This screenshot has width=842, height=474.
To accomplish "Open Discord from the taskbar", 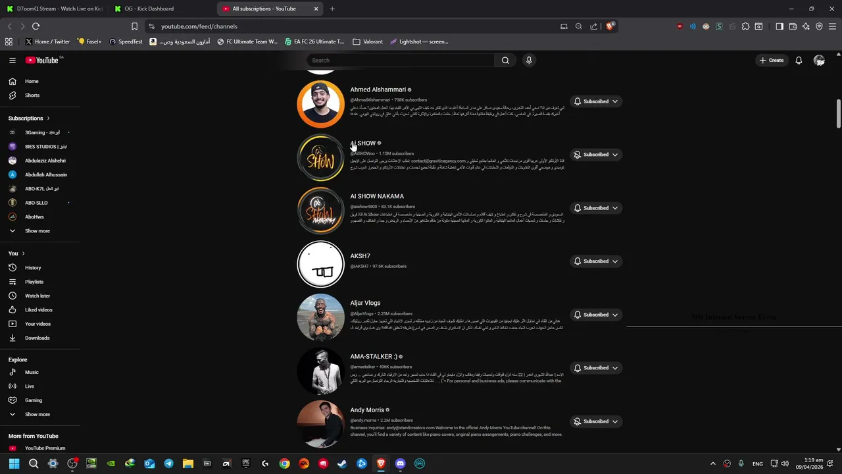I will (x=400, y=463).
